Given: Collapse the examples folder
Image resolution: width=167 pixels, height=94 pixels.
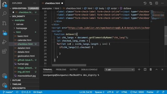Looking at the screenshot, I should tap(20, 20).
